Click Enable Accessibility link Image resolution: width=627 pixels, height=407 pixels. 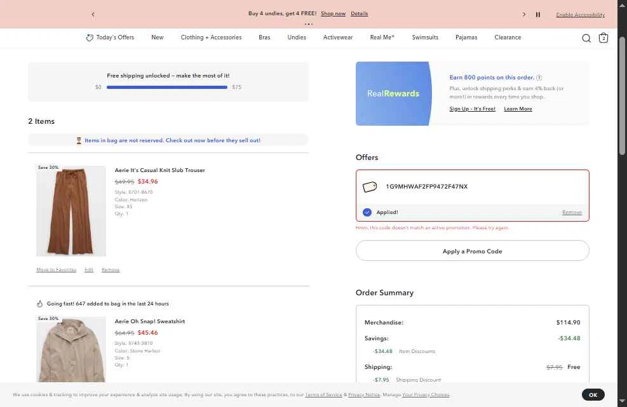coord(580,15)
